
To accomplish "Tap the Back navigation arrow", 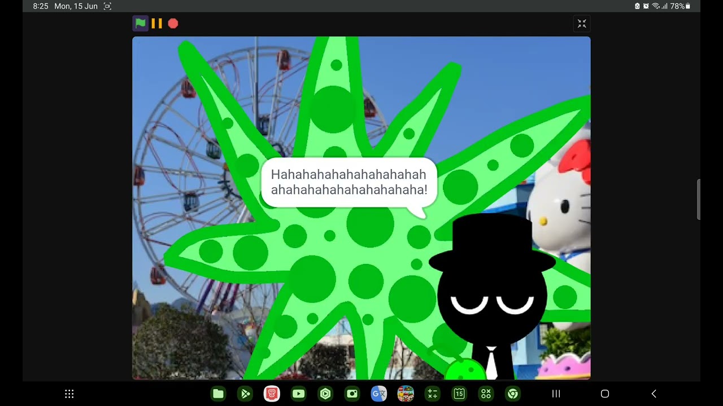I will click(654, 394).
